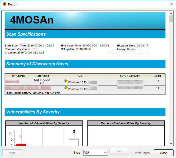Click the SOFTPEDIA-AV host name cell

42,82
